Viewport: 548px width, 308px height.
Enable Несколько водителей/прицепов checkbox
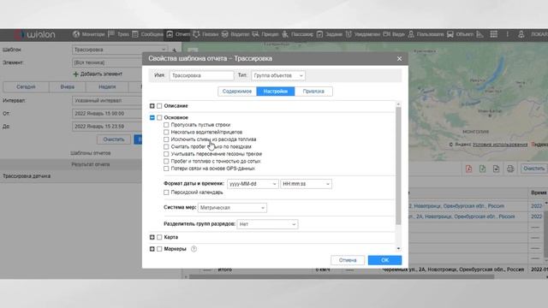click(x=166, y=132)
